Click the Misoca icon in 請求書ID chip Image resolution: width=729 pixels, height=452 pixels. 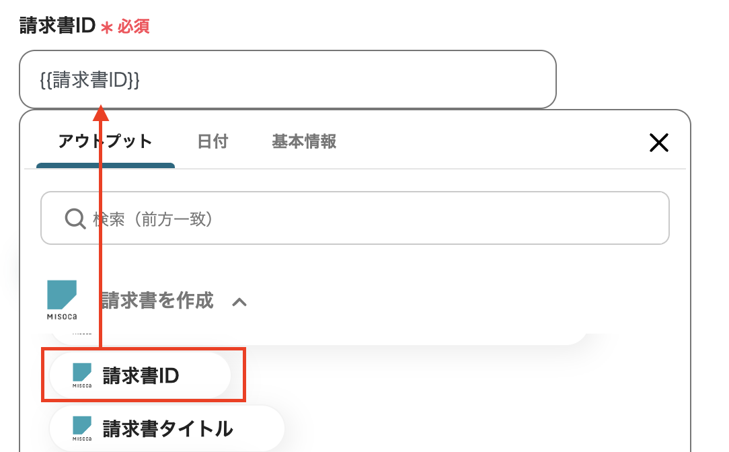82,375
